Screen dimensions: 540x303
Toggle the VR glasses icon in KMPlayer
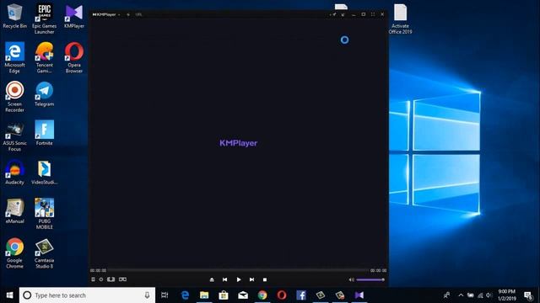122,279
